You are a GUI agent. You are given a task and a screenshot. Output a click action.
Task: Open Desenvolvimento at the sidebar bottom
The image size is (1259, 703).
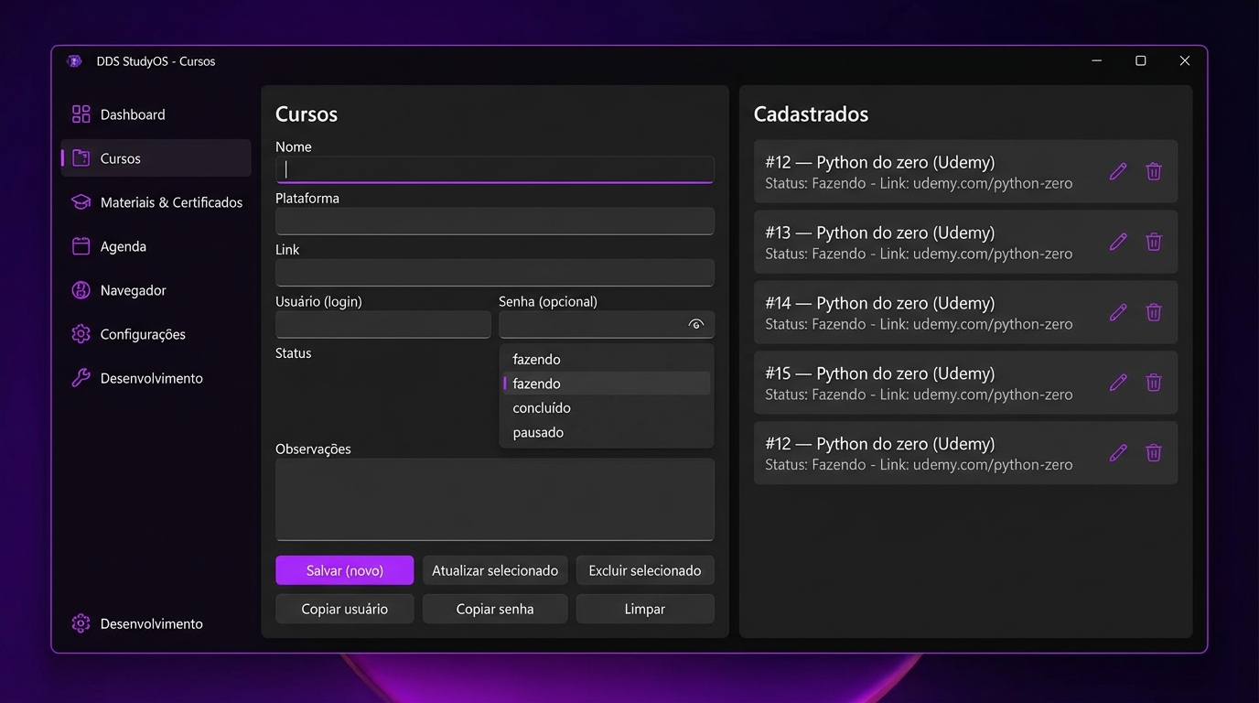coord(151,623)
